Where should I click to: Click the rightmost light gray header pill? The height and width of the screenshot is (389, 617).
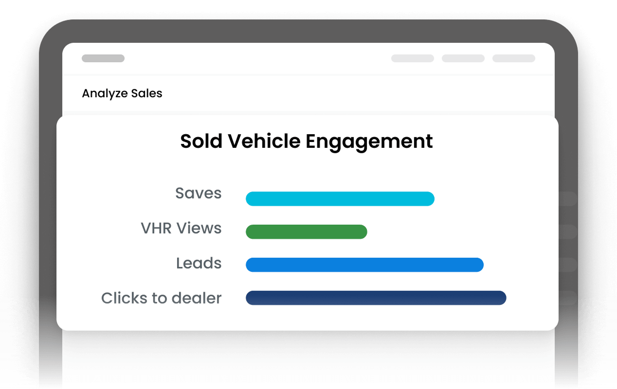pyautogui.click(x=514, y=58)
